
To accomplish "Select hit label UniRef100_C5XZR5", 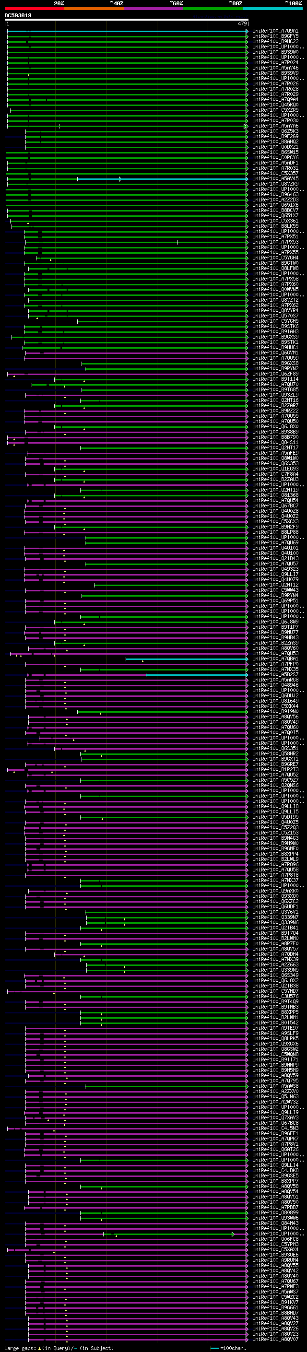I will click(275, 110).
